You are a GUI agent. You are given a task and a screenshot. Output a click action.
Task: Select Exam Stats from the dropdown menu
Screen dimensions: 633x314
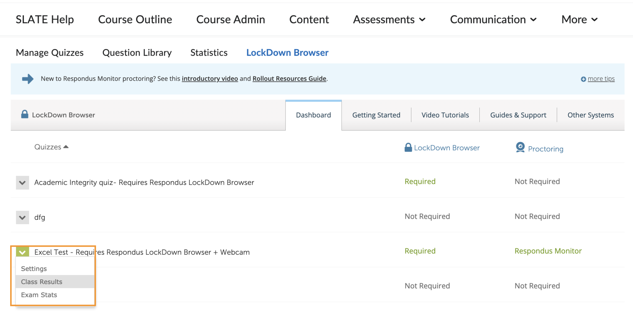coord(39,295)
